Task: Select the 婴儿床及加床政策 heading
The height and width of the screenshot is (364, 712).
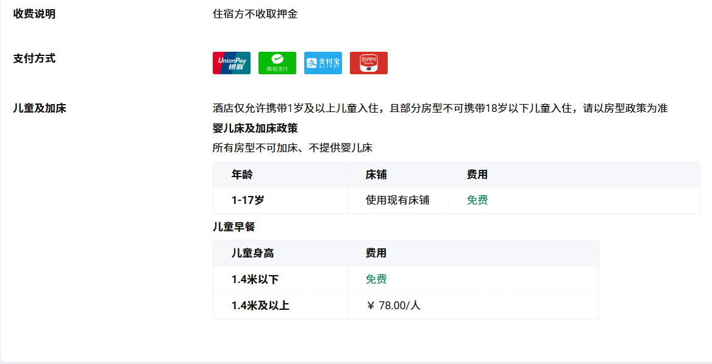Action: (x=255, y=128)
